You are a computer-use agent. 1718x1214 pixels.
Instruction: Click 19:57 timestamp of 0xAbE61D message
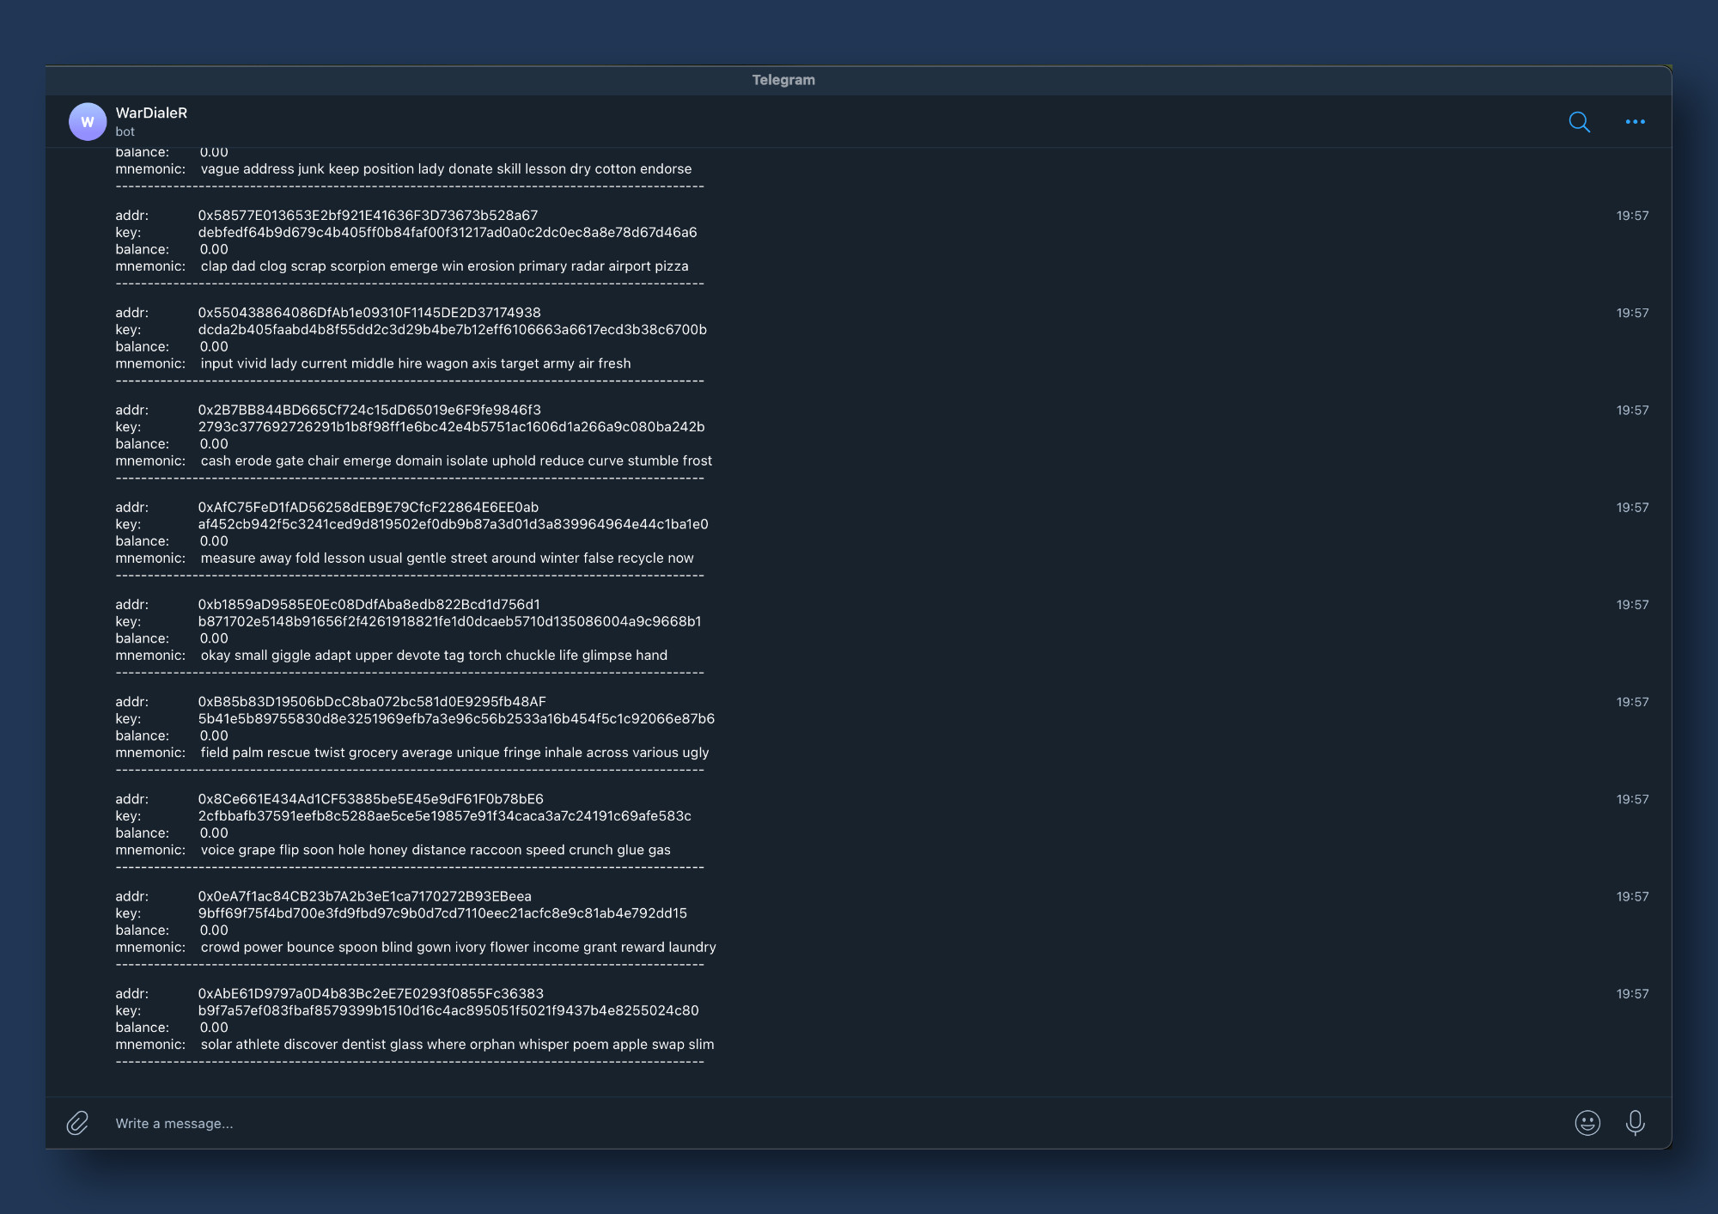[1632, 994]
